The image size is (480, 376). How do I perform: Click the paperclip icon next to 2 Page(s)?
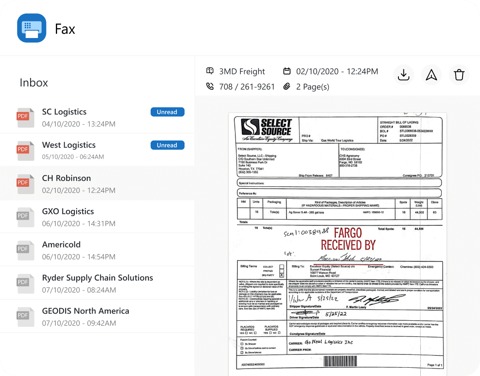point(287,86)
